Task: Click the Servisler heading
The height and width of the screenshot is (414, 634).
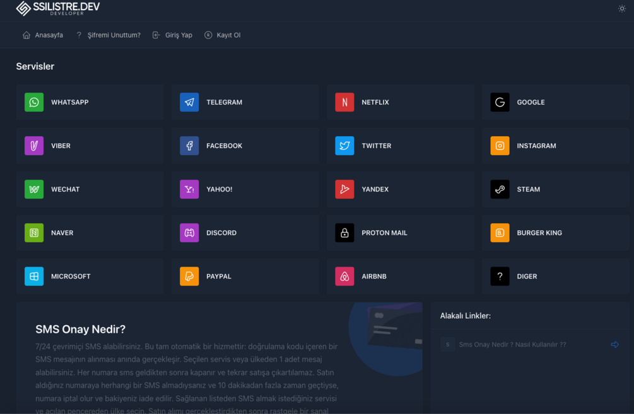Action: (35, 66)
